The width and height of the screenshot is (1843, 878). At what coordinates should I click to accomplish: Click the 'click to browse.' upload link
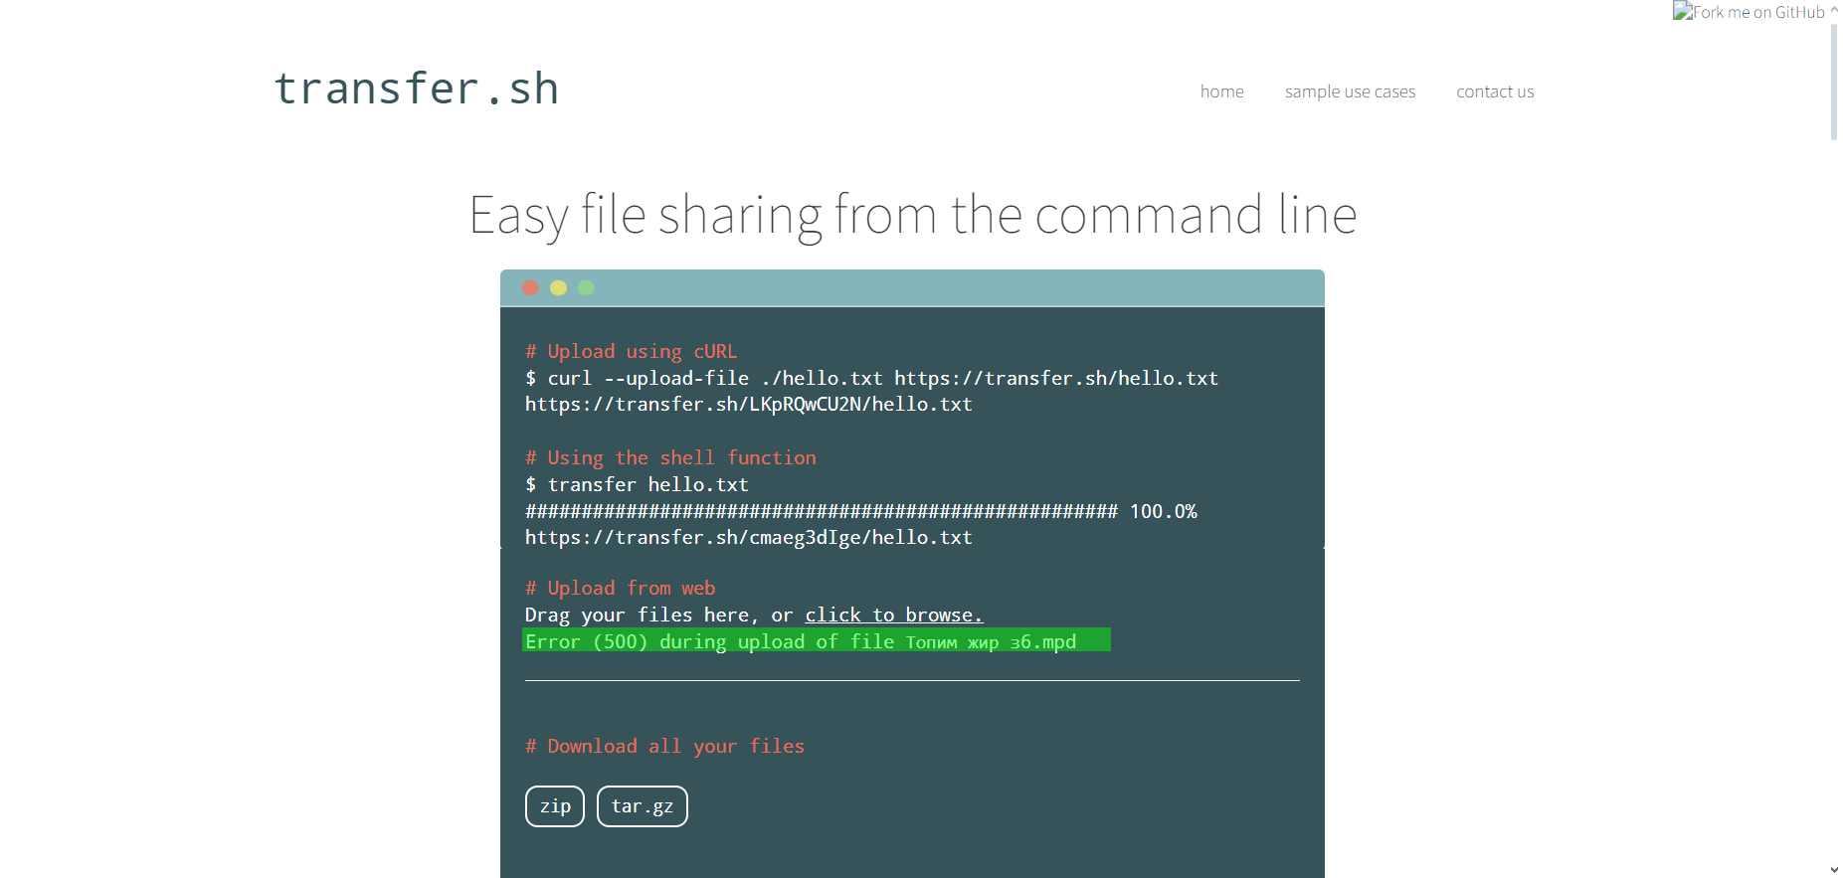pos(893,615)
